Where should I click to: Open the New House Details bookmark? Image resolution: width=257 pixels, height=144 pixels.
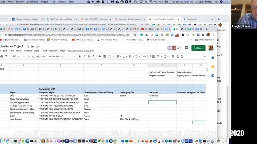(34, 40)
